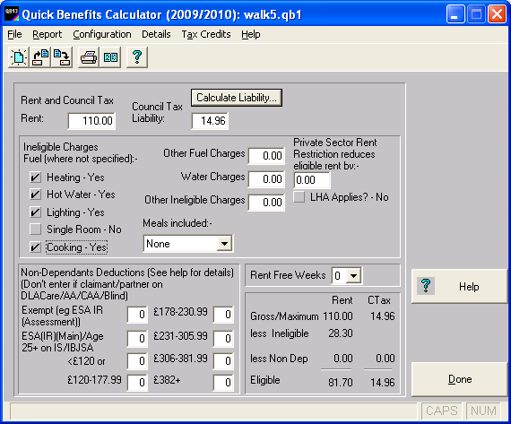Click the Exempt (eg ESA IR) count field
The height and width of the screenshot is (424, 511).
pyautogui.click(x=137, y=314)
